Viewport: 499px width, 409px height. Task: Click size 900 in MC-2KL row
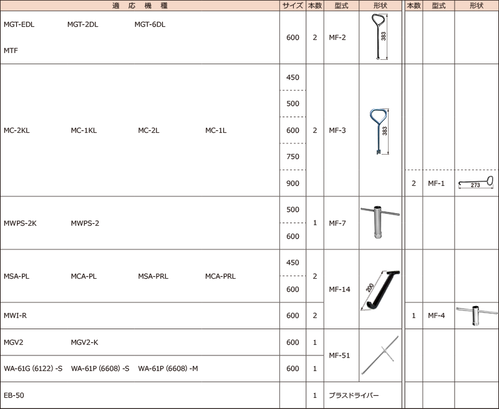point(293,183)
